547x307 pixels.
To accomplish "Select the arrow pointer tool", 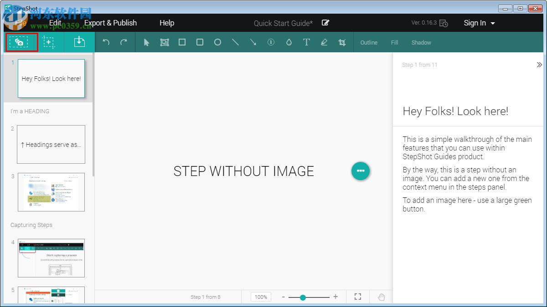I will click(x=146, y=42).
